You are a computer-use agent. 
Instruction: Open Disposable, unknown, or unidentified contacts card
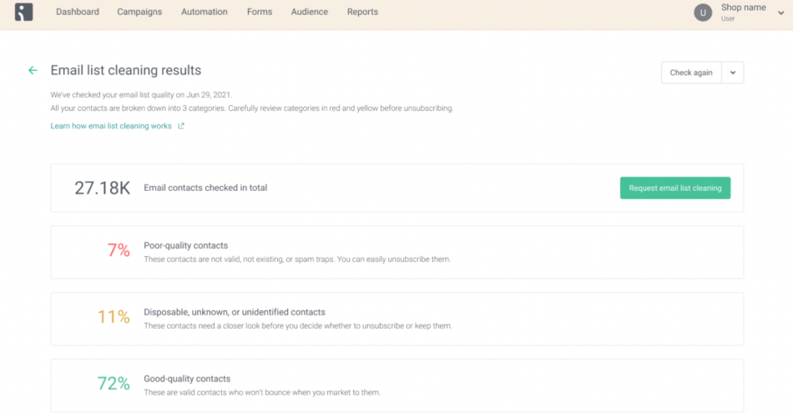(x=396, y=319)
